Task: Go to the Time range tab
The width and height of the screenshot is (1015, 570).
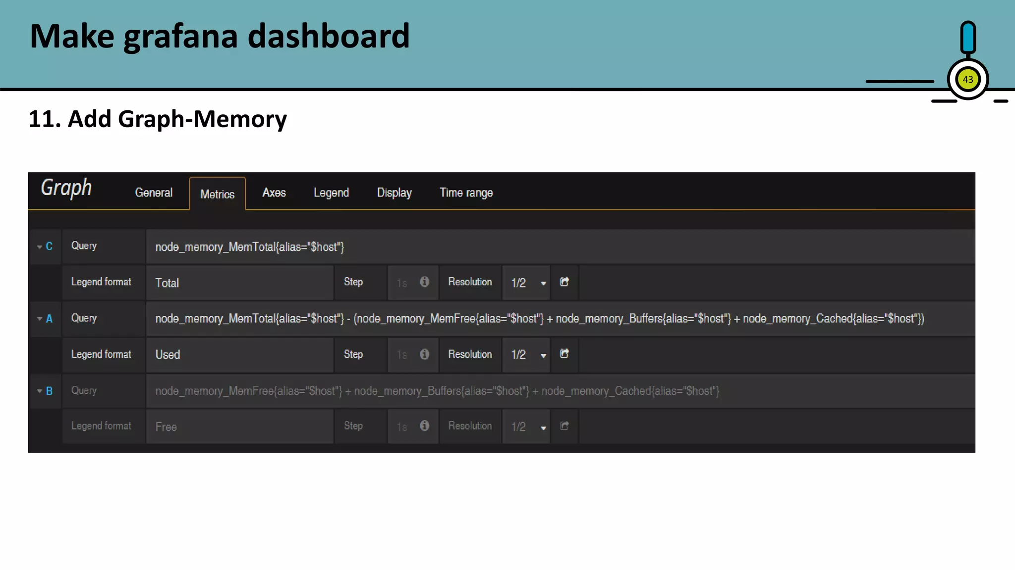Action: tap(466, 193)
